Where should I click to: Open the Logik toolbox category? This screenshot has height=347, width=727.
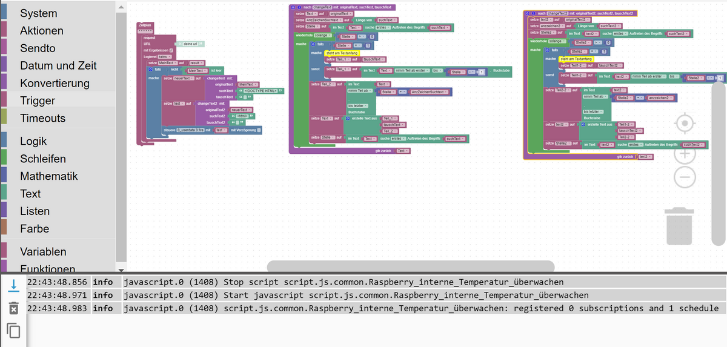coord(35,141)
